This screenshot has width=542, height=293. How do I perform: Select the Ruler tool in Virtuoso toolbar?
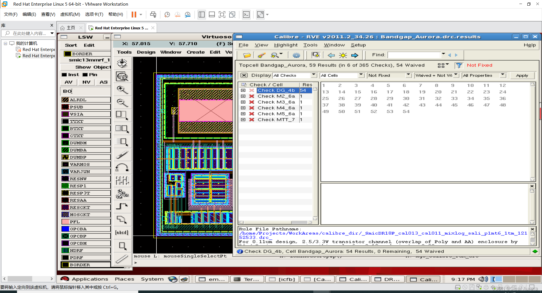tap(122, 258)
